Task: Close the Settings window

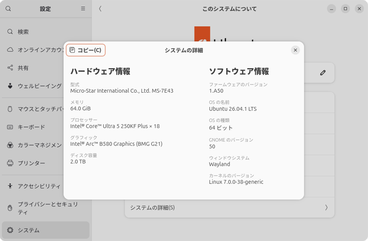Action: pyautogui.click(x=359, y=9)
